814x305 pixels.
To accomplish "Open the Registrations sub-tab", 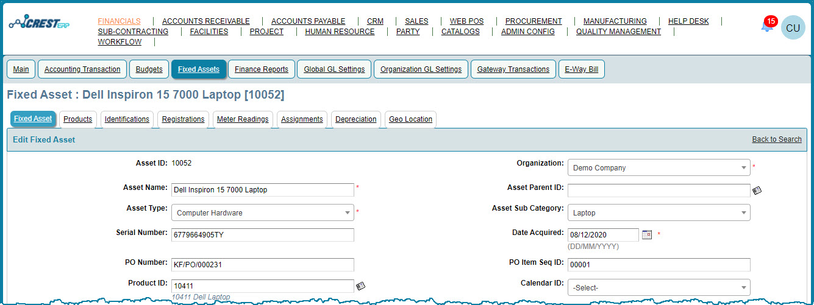I will [x=183, y=119].
